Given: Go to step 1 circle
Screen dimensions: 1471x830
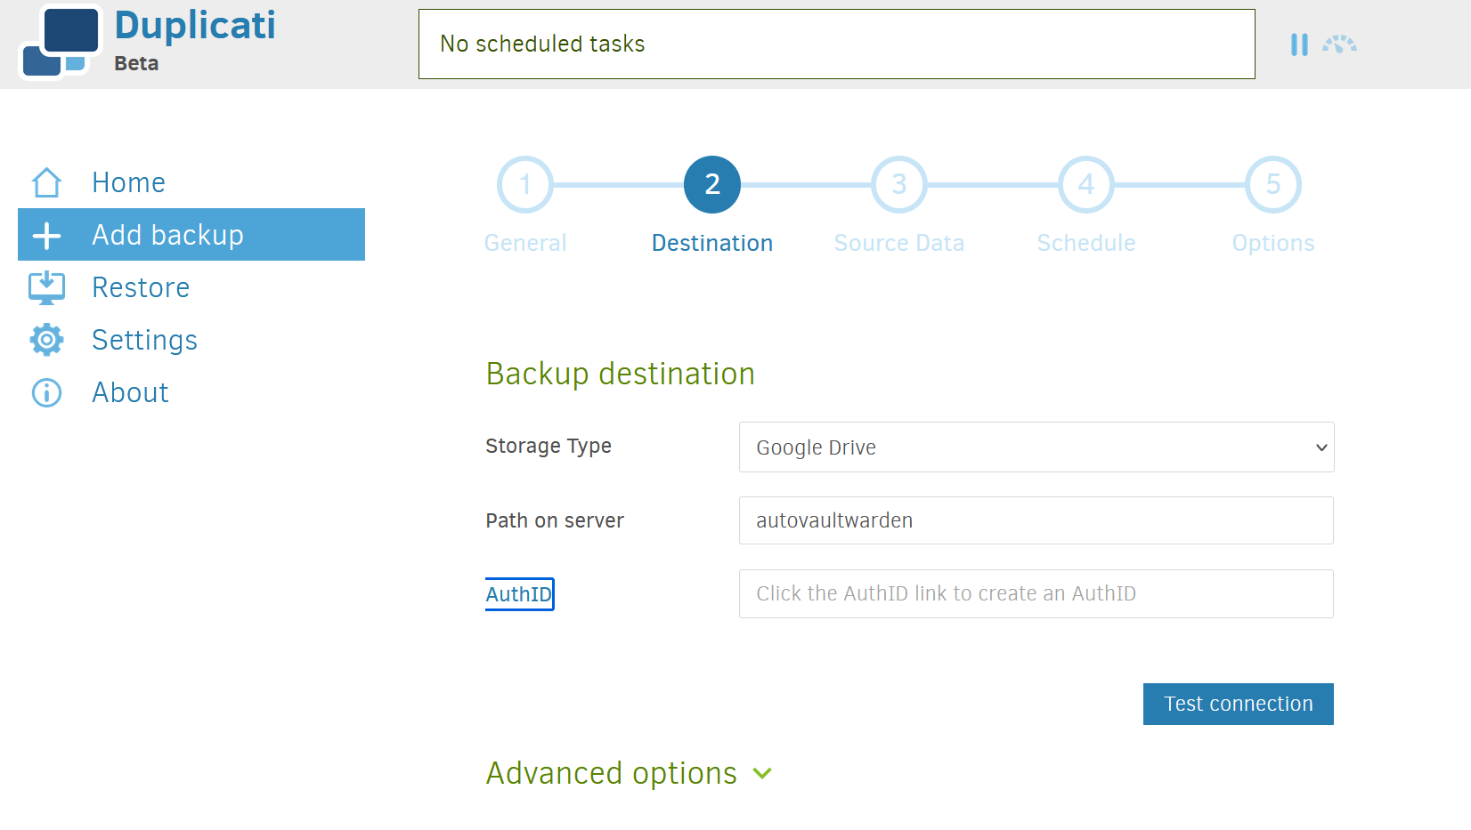Looking at the screenshot, I should point(525,184).
